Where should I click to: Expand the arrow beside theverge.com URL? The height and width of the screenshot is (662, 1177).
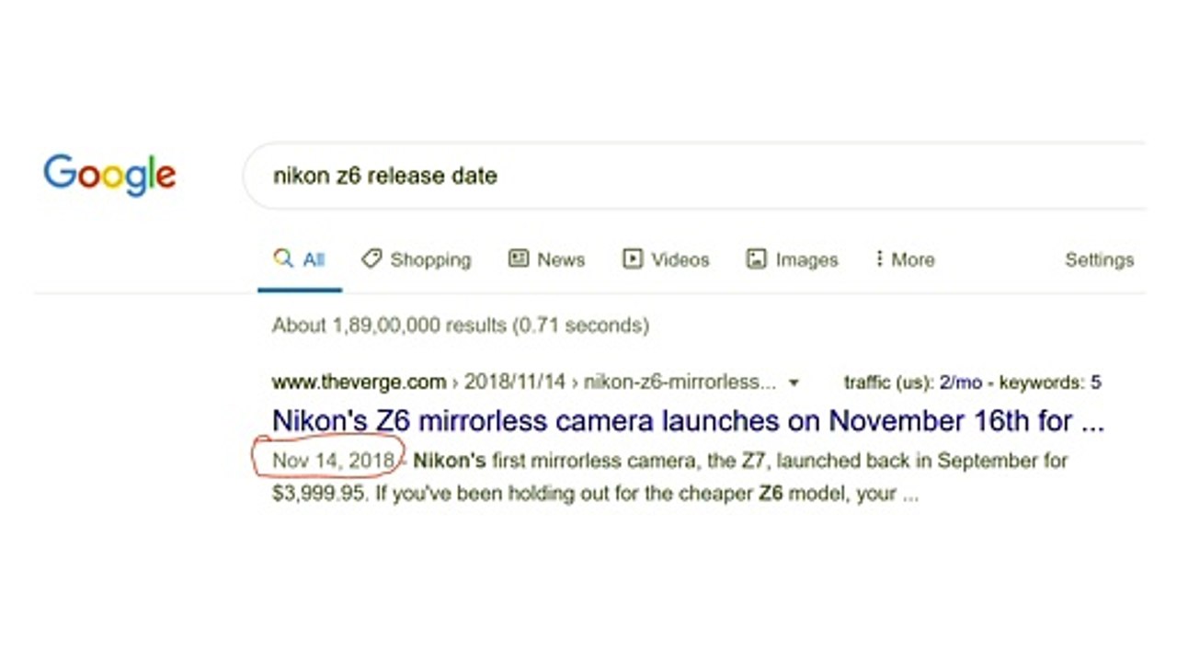pos(794,382)
